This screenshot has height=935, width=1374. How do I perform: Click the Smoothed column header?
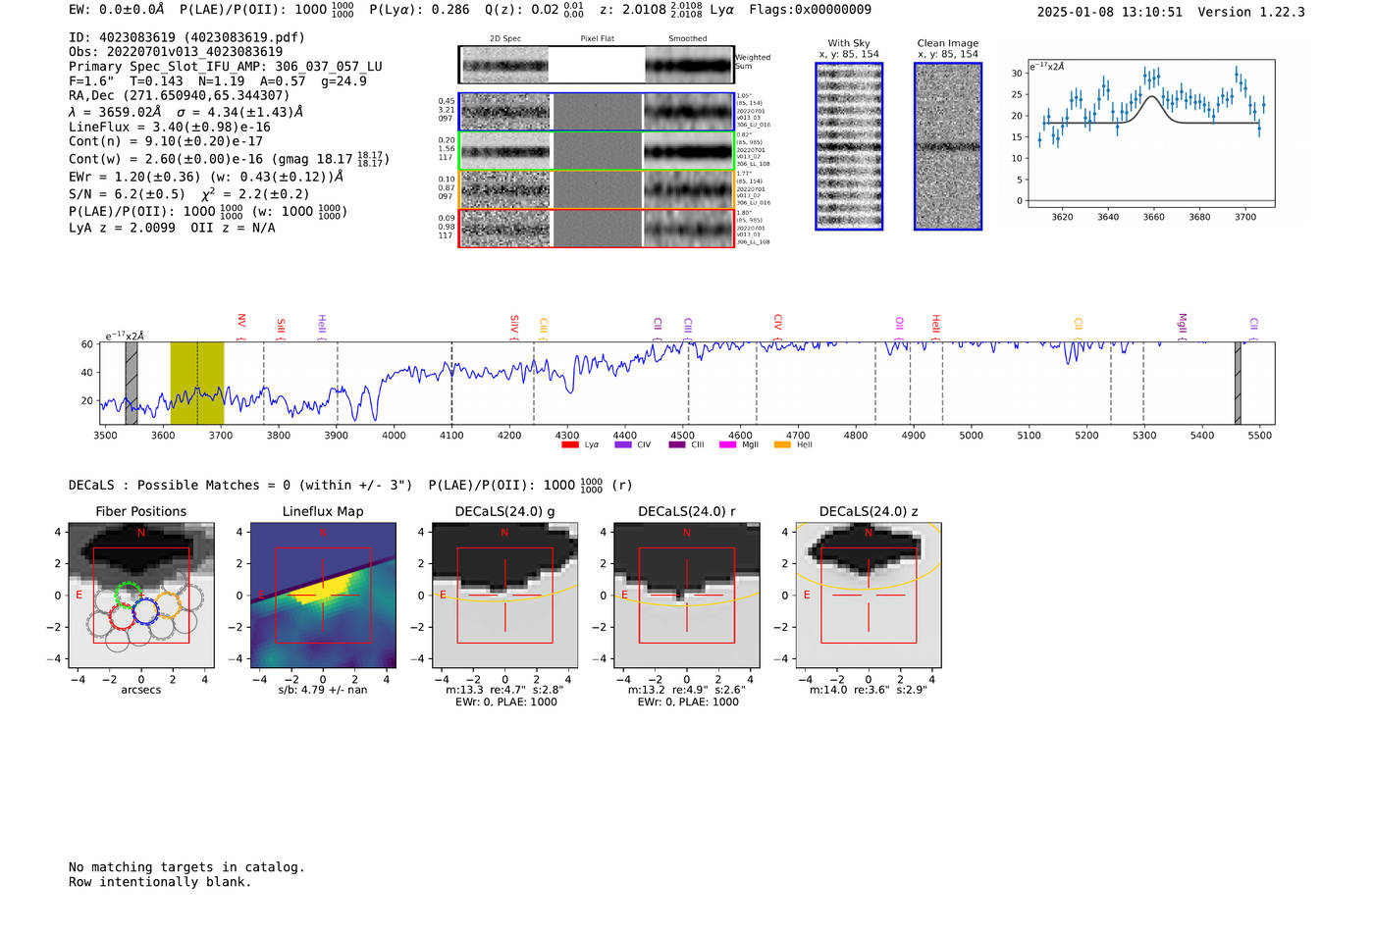coord(687,39)
